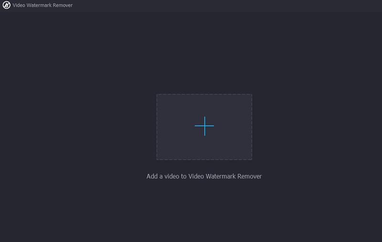Viewport: 382px width, 242px height.
Task: Open file picker via the blue plus
Action: [204, 126]
